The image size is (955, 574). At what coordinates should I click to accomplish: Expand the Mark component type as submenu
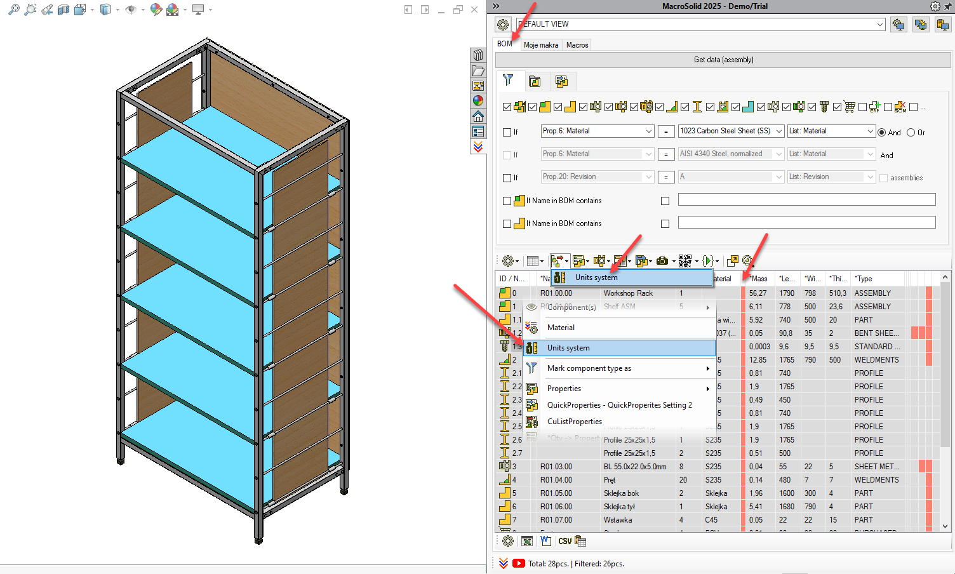[x=707, y=368]
